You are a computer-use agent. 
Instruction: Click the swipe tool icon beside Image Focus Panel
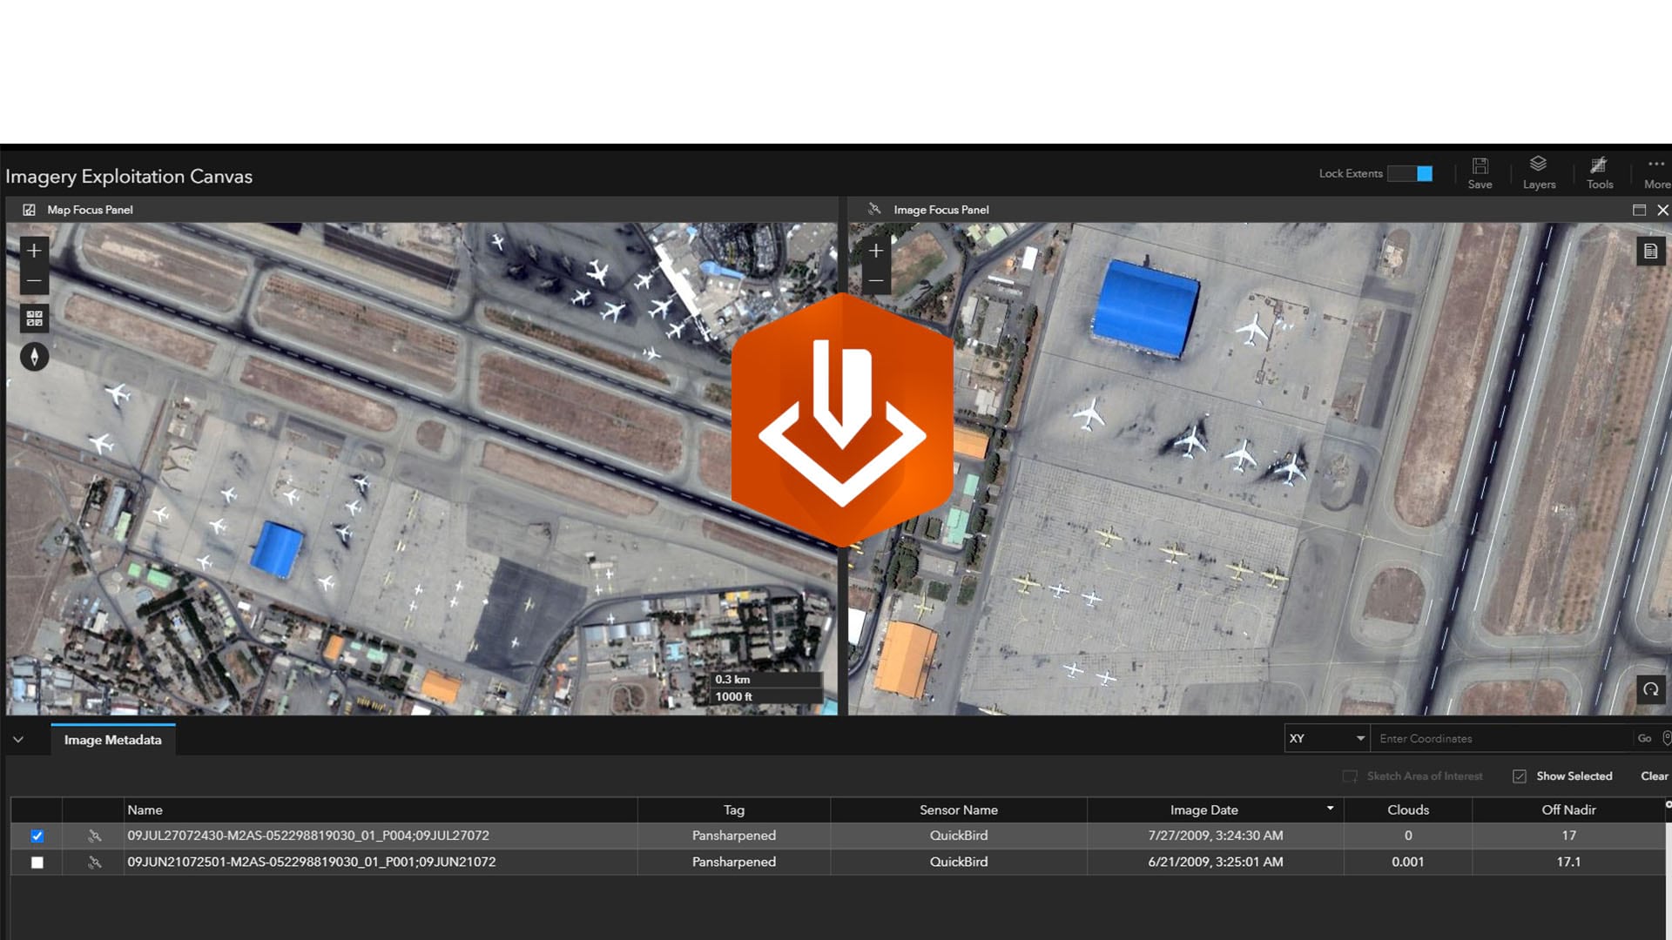874,209
